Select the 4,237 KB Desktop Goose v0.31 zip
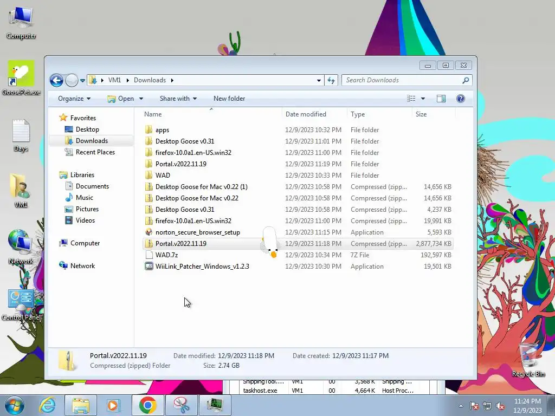 pos(185,210)
